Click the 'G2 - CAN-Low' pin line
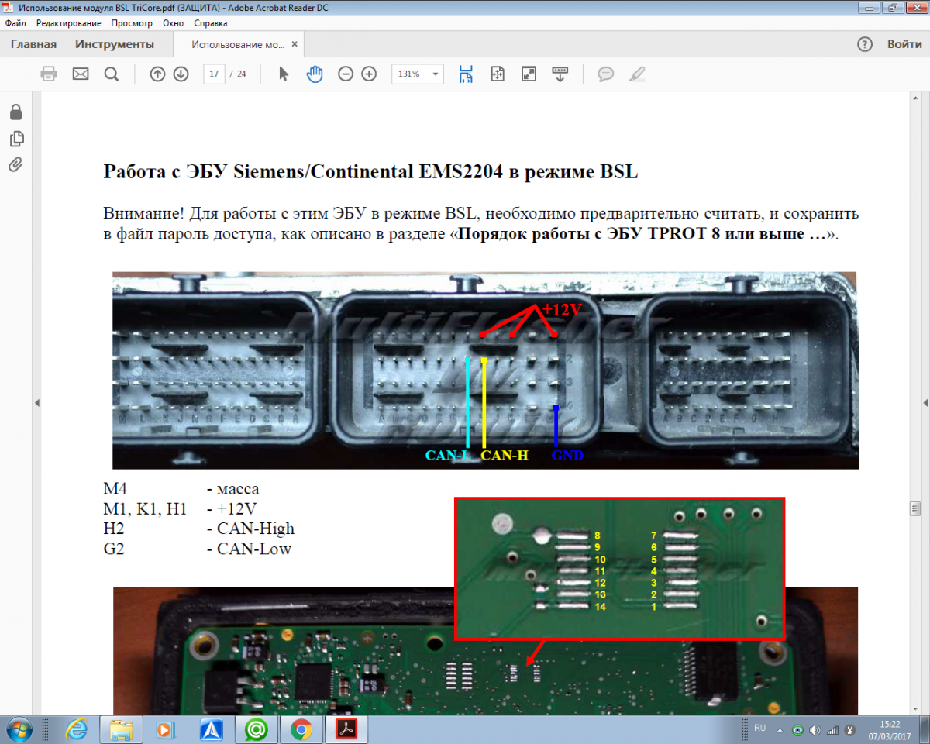The height and width of the screenshot is (744, 930). [x=198, y=549]
